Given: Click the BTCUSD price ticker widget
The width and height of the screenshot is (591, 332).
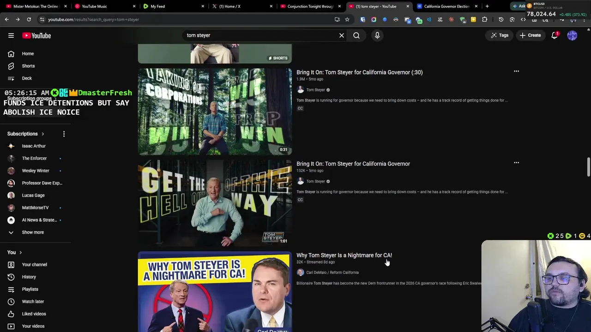Looking at the screenshot, I should coord(556,10).
